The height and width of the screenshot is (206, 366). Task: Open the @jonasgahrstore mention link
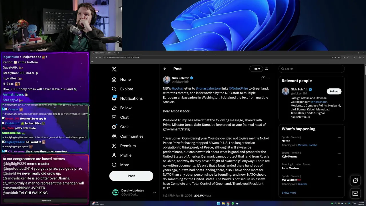click(208, 88)
